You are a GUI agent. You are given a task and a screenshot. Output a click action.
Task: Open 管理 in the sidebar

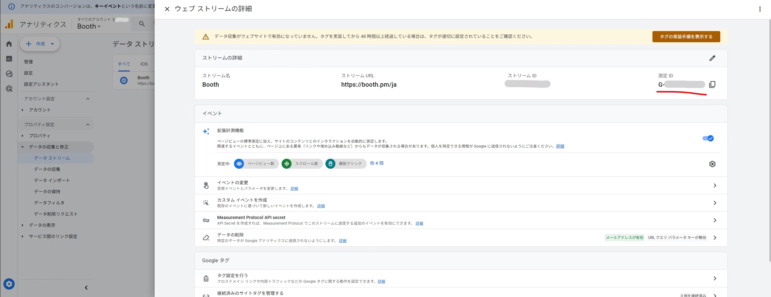(28, 62)
